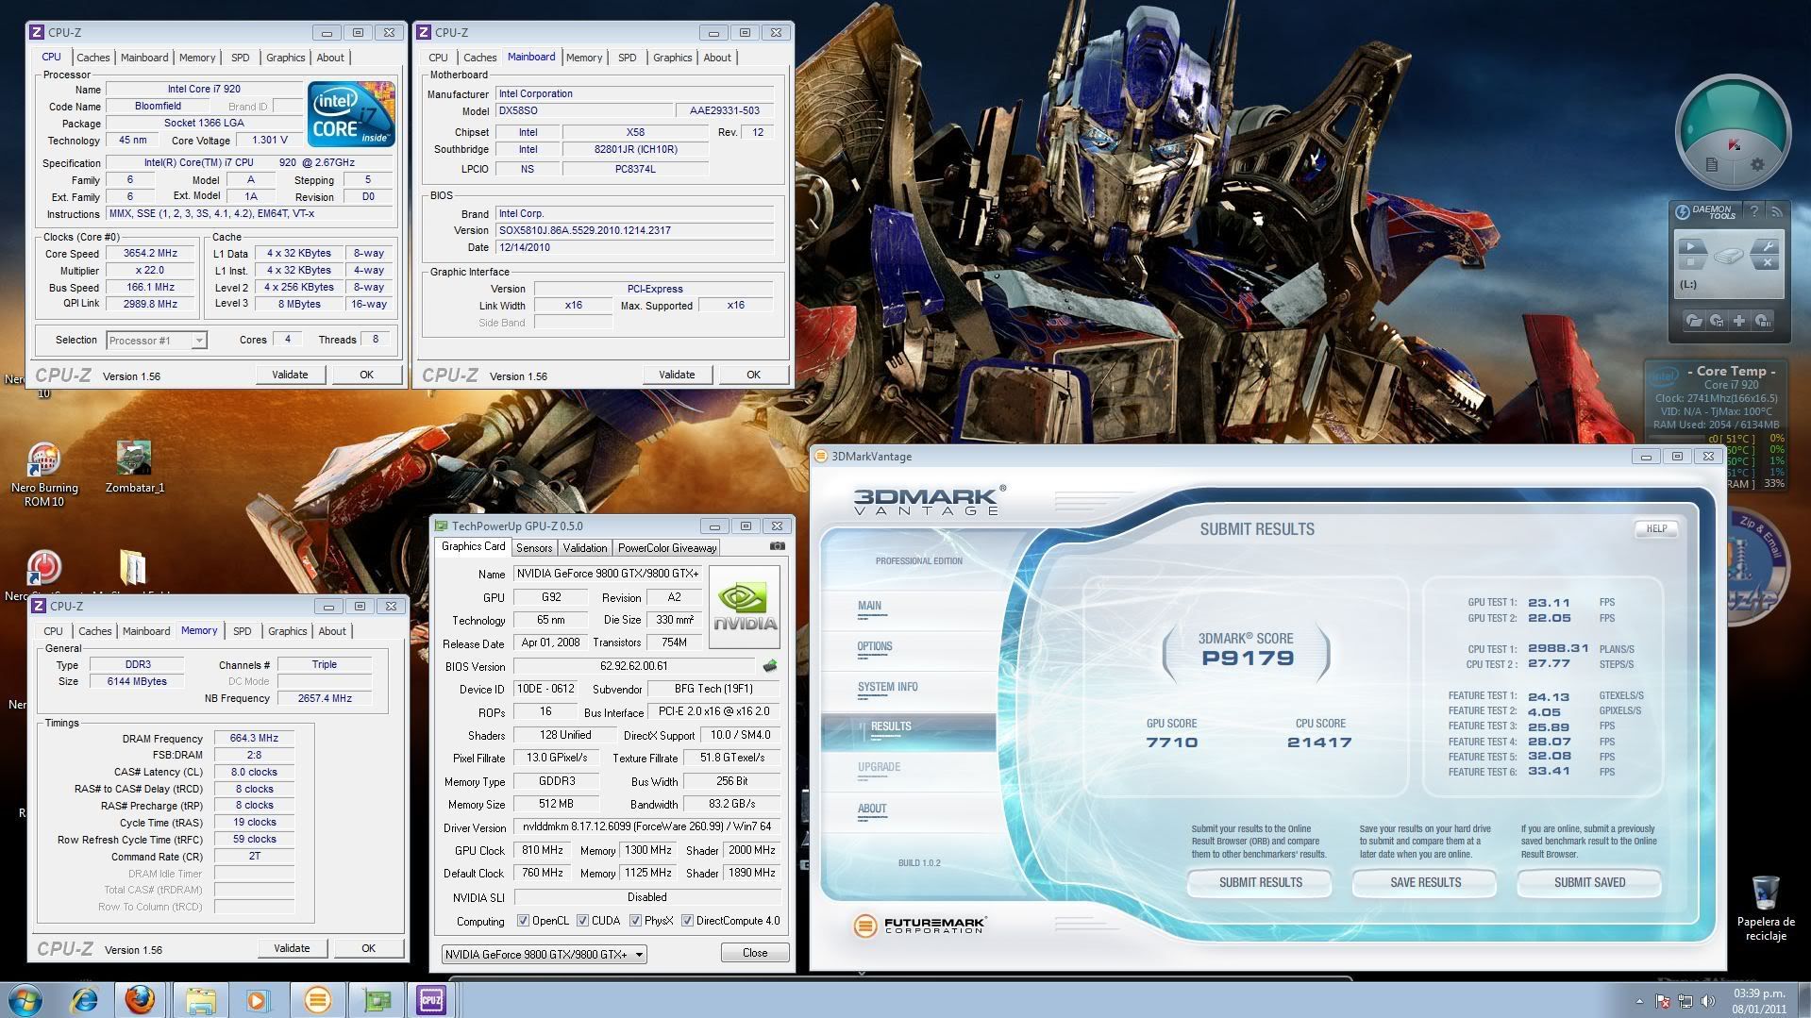The width and height of the screenshot is (1811, 1018).
Task: Click GPU-Z camera screenshot icon
Action: tap(777, 546)
